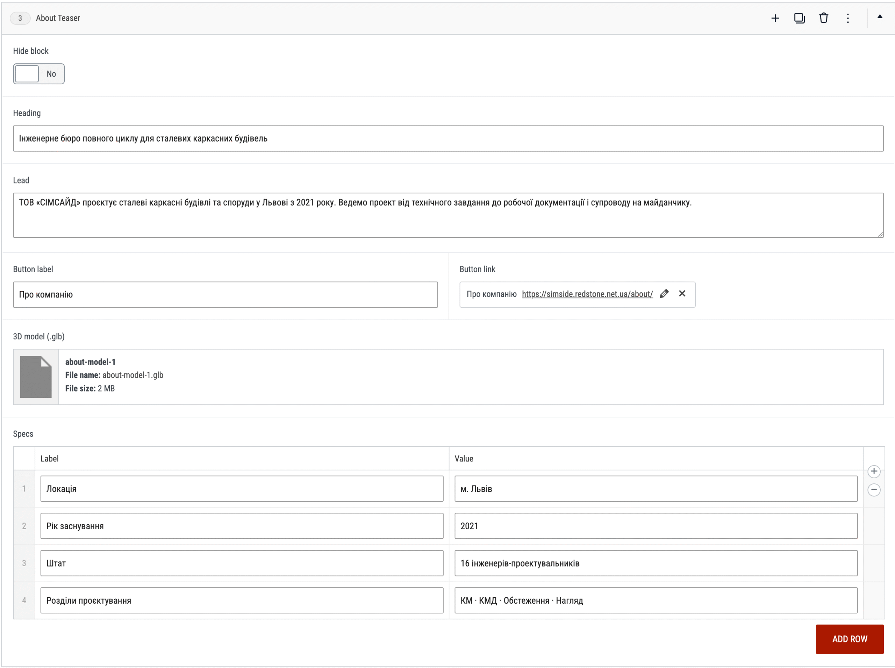Open the simside.redstone.net.ua/about/ link

click(x=587, y=294)
